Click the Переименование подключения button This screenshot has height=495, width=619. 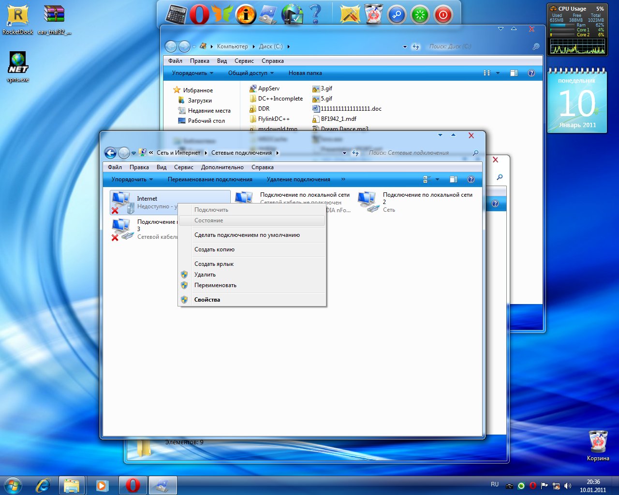pyautogui.click(x=210, y=179)
